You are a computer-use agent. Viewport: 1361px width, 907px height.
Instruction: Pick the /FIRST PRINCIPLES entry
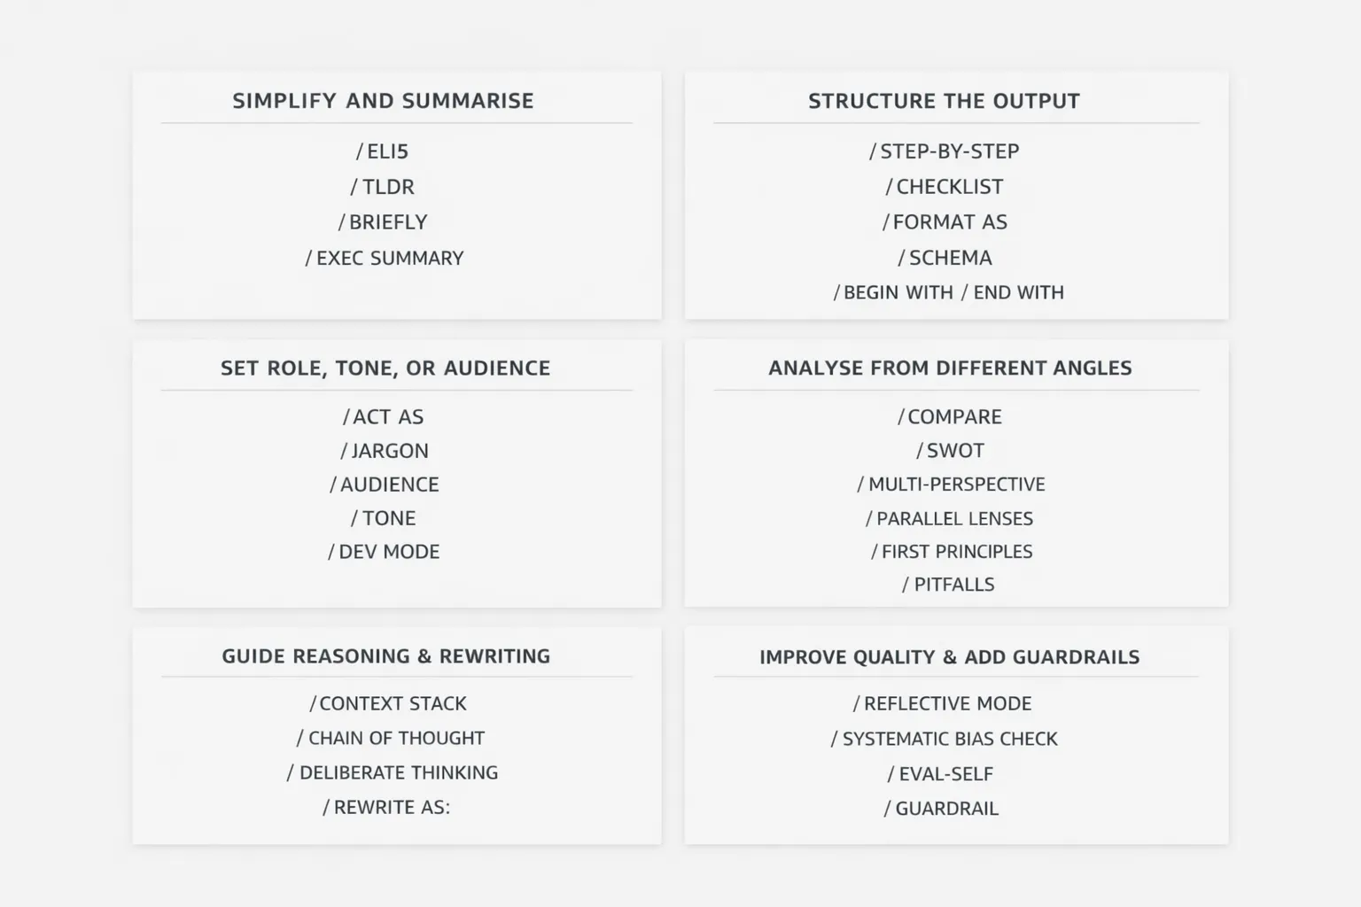(952, 552)
